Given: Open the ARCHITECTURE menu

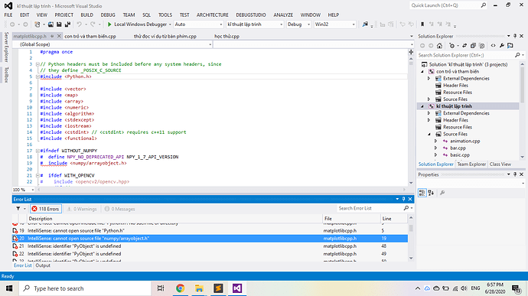Looking at the screenshot, I should click(x=213, y=15).
